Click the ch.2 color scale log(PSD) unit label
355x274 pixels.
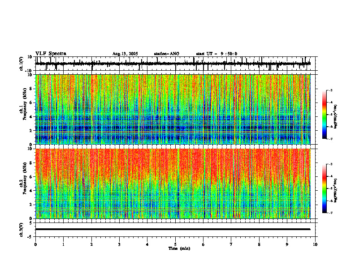coord(336,191)
